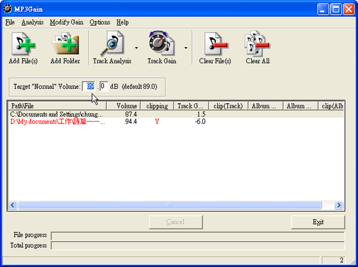
Task: Select the C:\Documents and Settings file row
Action: click(176, 114)
